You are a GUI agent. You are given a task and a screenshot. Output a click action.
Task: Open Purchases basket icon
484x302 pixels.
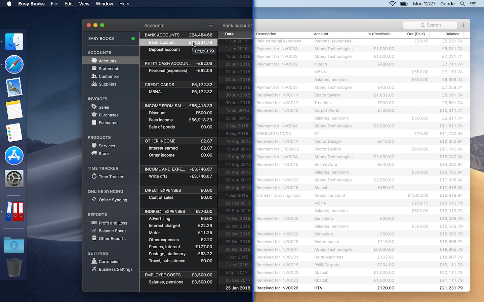[94, 115]
